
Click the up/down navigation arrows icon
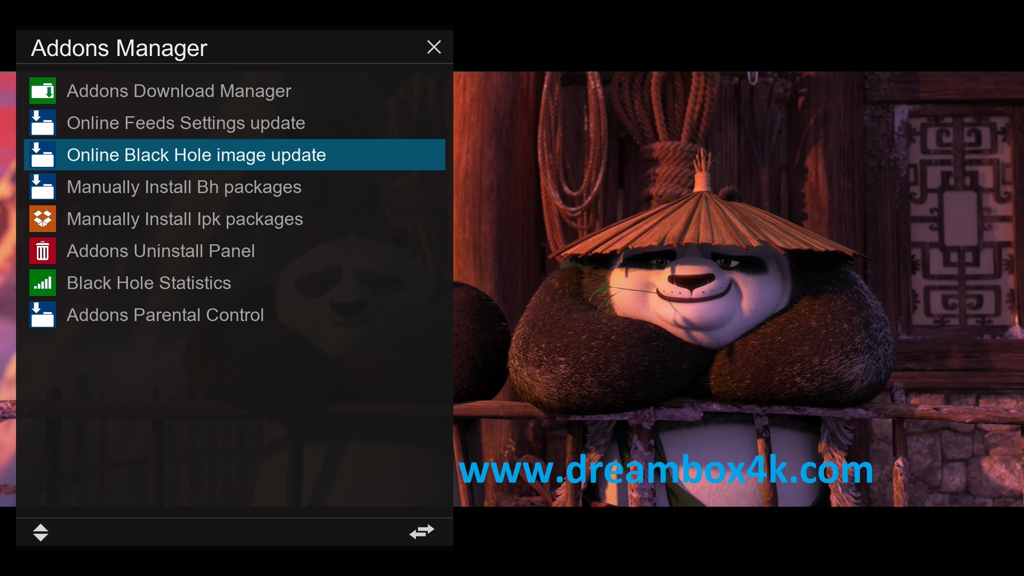(x=41, y=532)
